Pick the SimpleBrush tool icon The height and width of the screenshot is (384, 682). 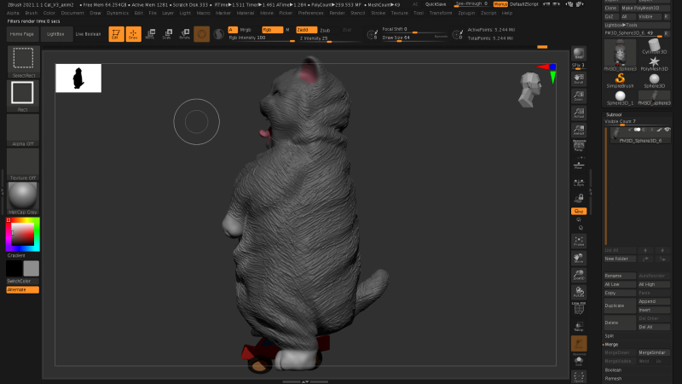(x=620, y=78)
